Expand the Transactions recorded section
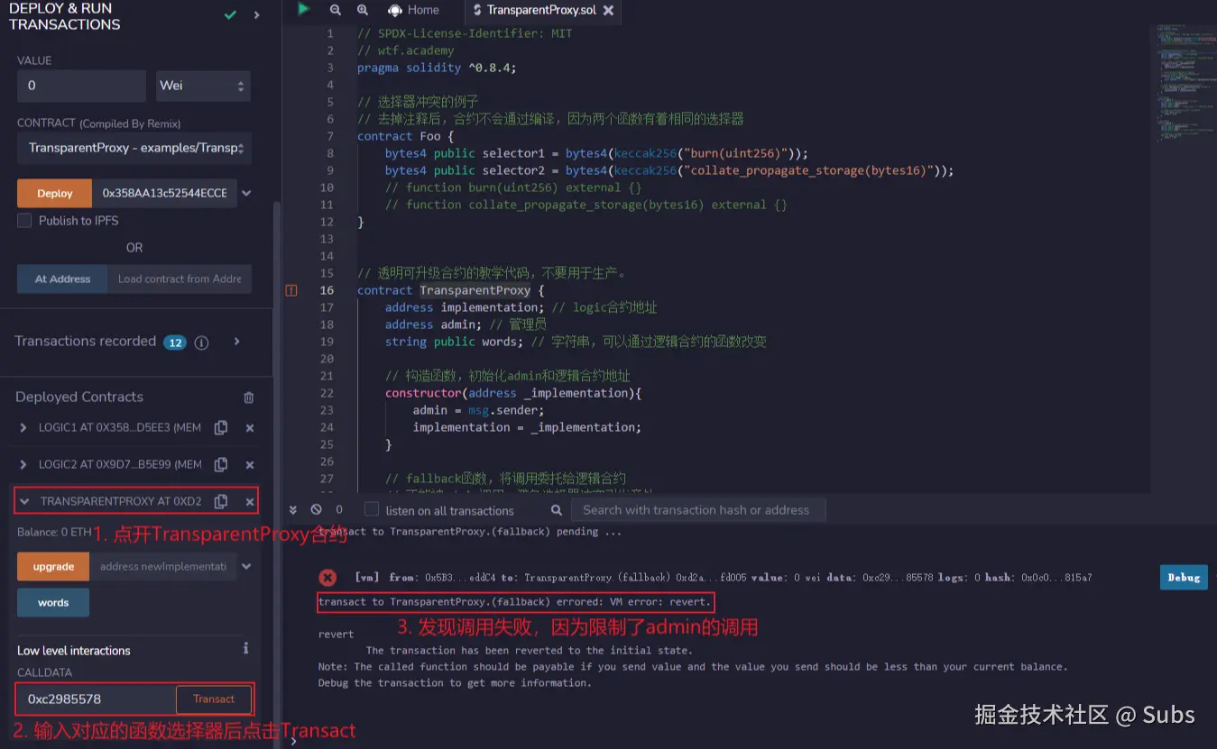Viewport: 1217px width, 749px height. click(x=237, y=342)
